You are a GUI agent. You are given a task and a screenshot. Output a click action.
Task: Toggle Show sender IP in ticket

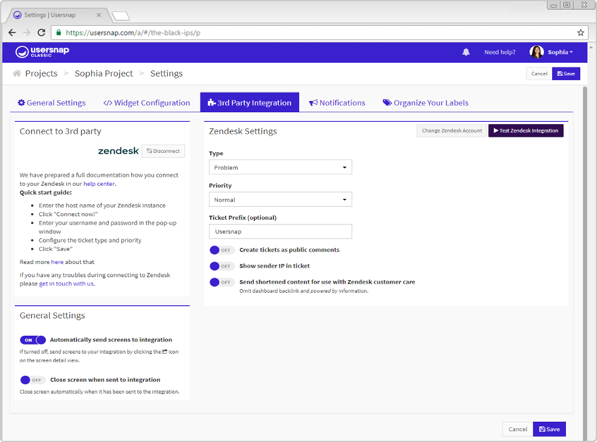(x=222, y=266)
